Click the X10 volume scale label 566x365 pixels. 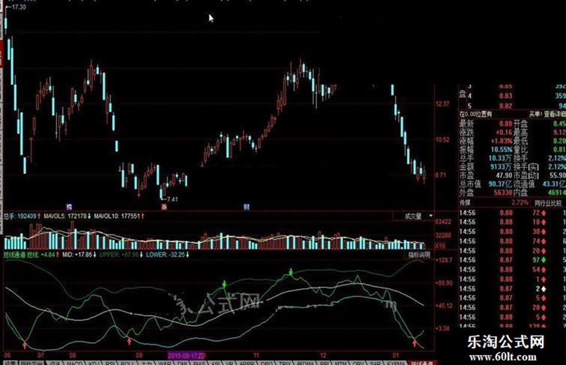[440, 246]
